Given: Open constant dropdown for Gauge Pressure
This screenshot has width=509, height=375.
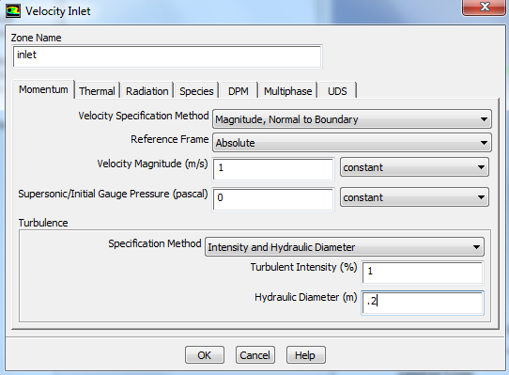Looking at the screenshot, I should pyautogui.click(x=414, y=197).
